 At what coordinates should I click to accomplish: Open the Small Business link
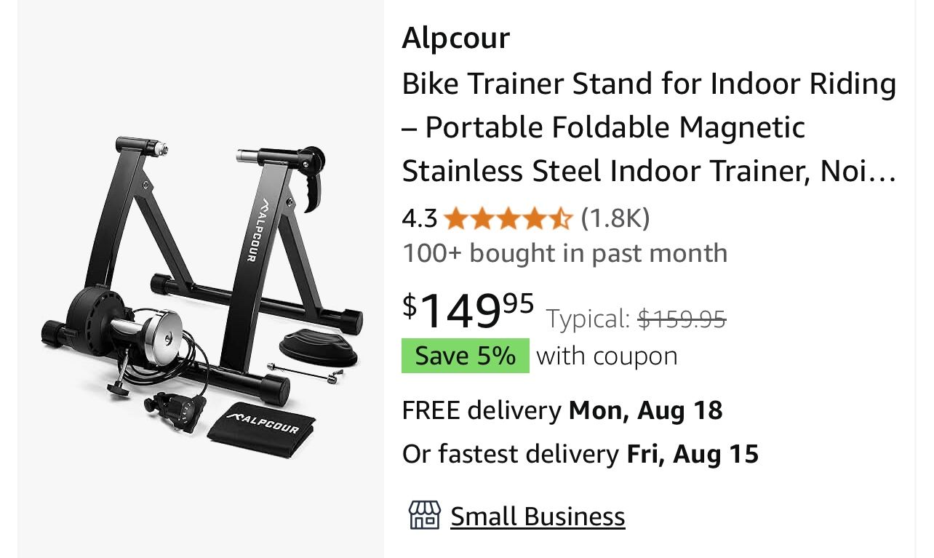point(538,517)
